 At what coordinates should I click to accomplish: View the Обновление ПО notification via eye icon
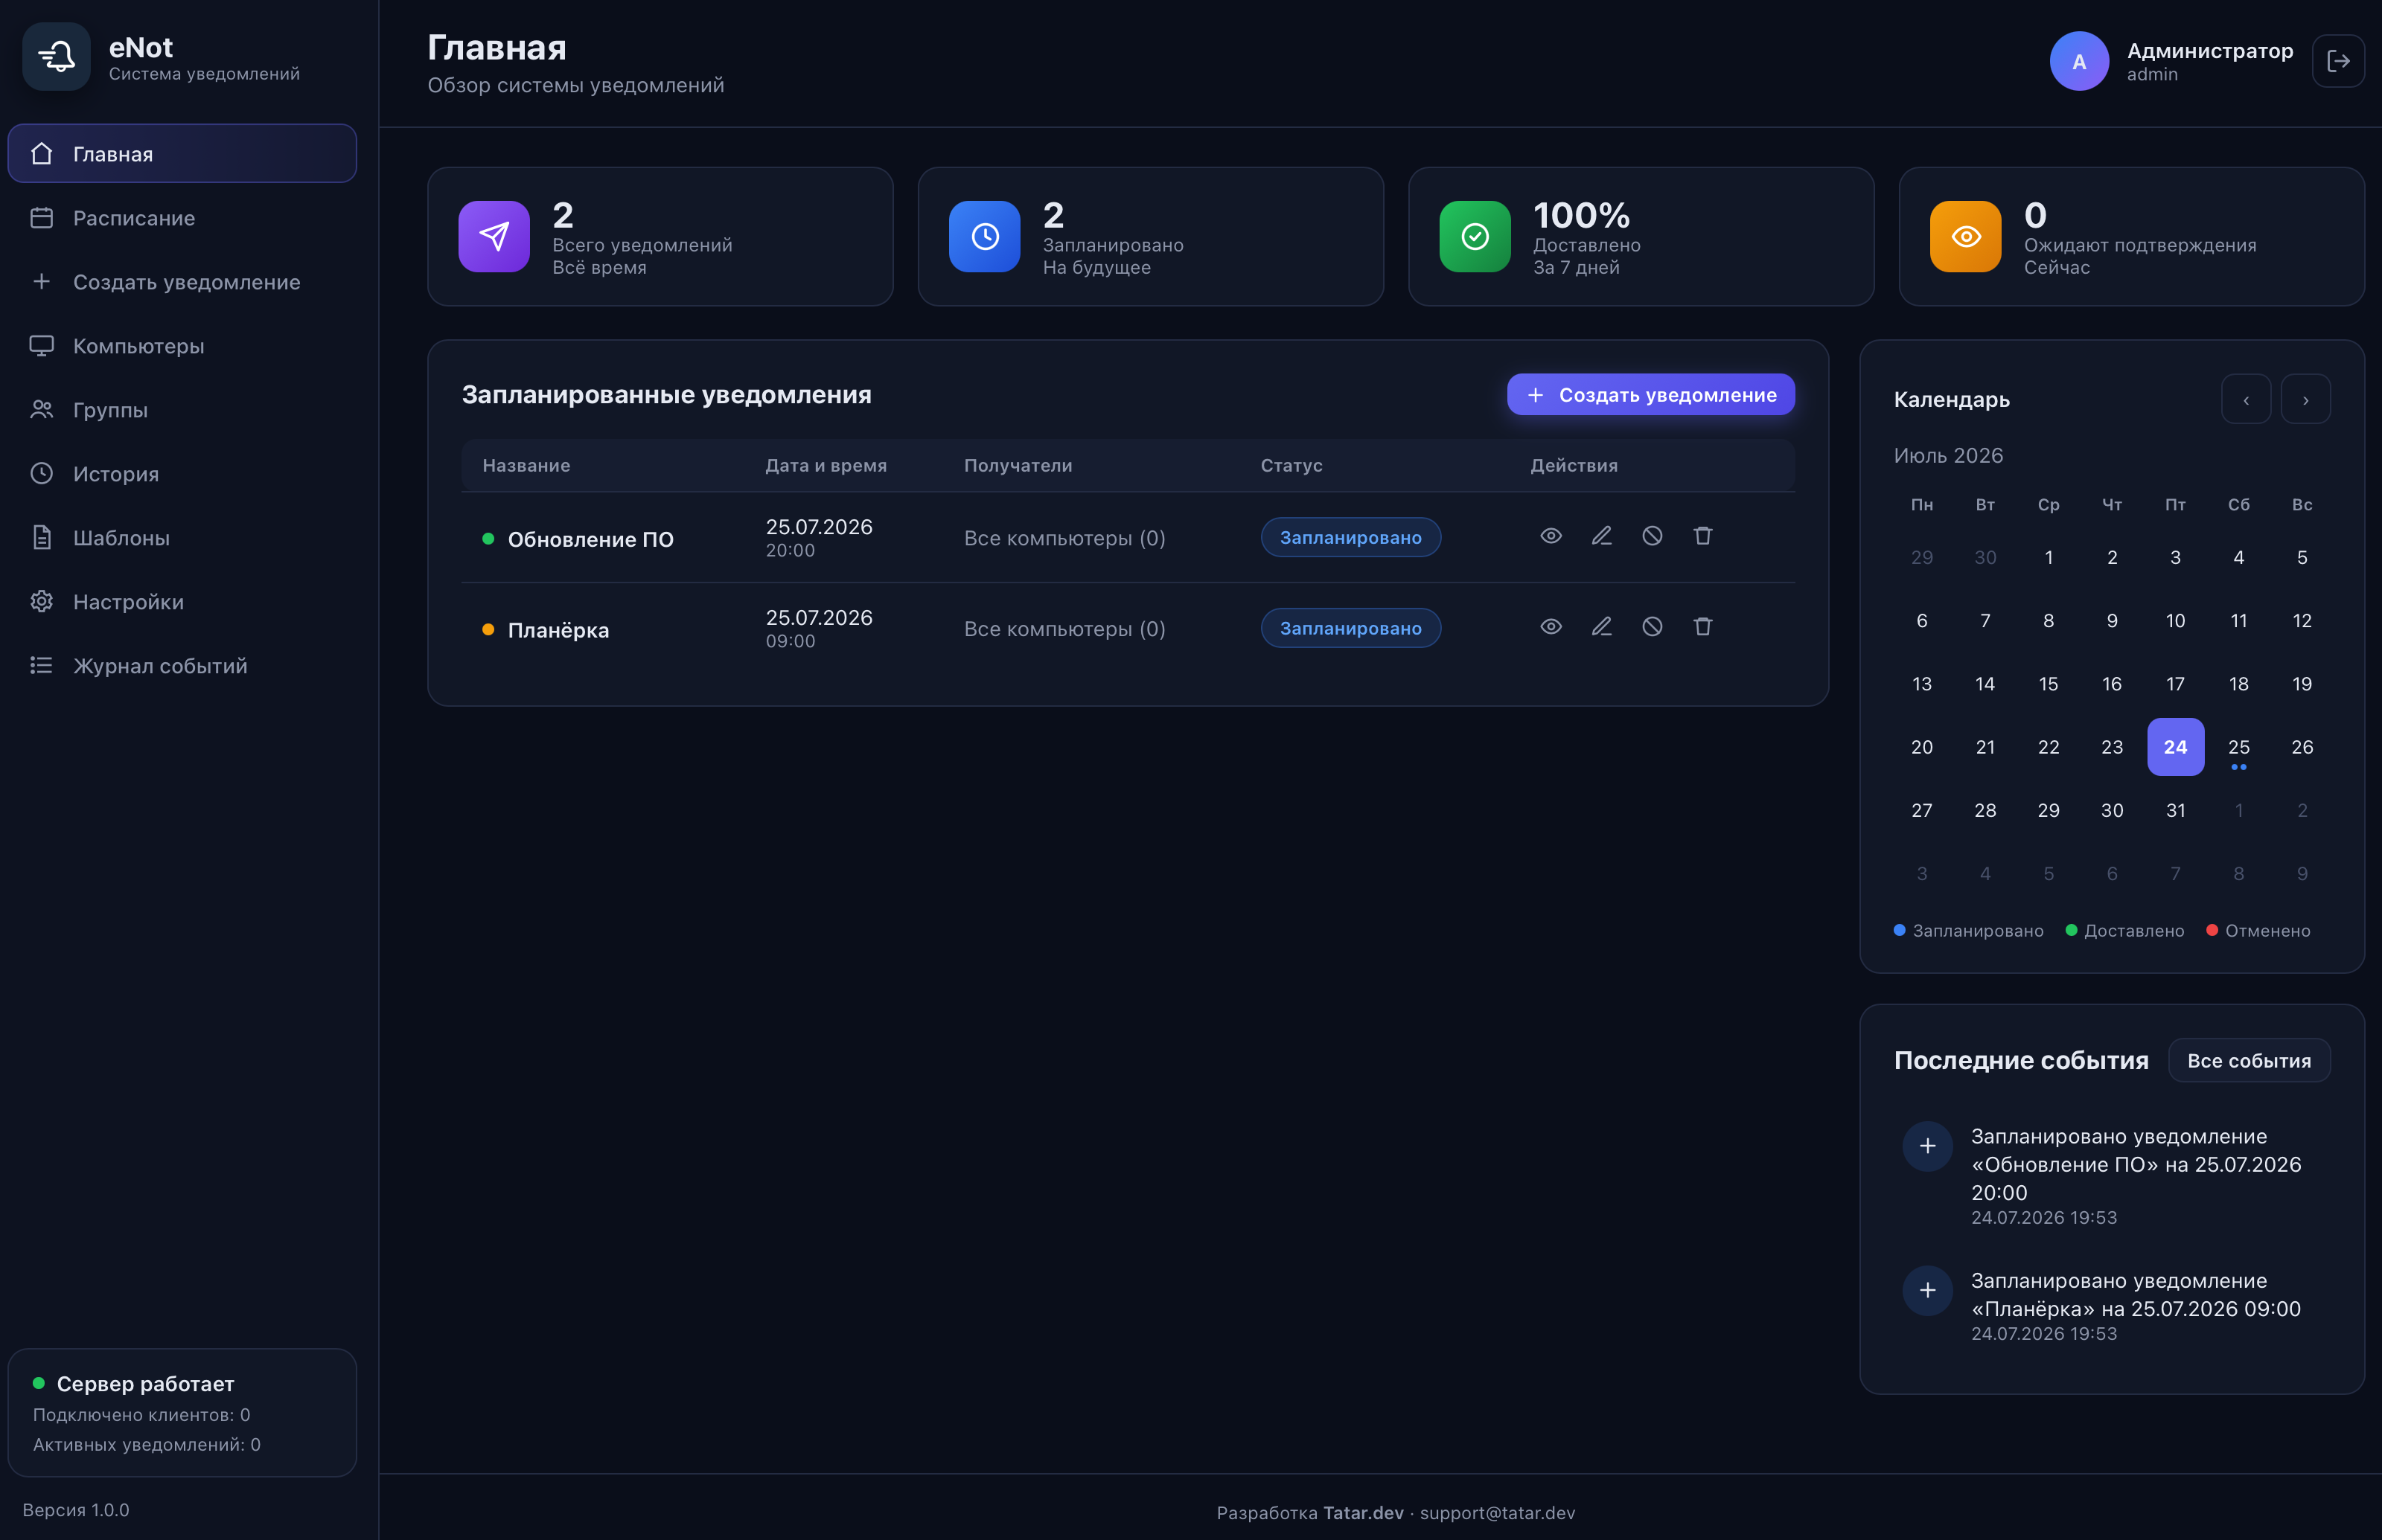click(1551, 536)
